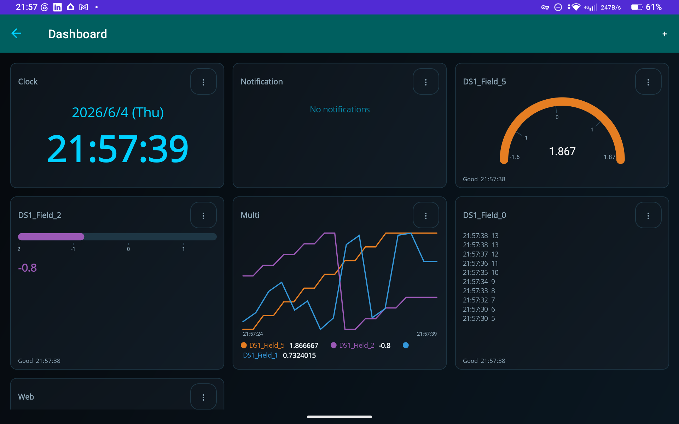Tap the DS1_Field_2 legend label in Multi
Screen dimensions: 679x424
tap(357, 345)
